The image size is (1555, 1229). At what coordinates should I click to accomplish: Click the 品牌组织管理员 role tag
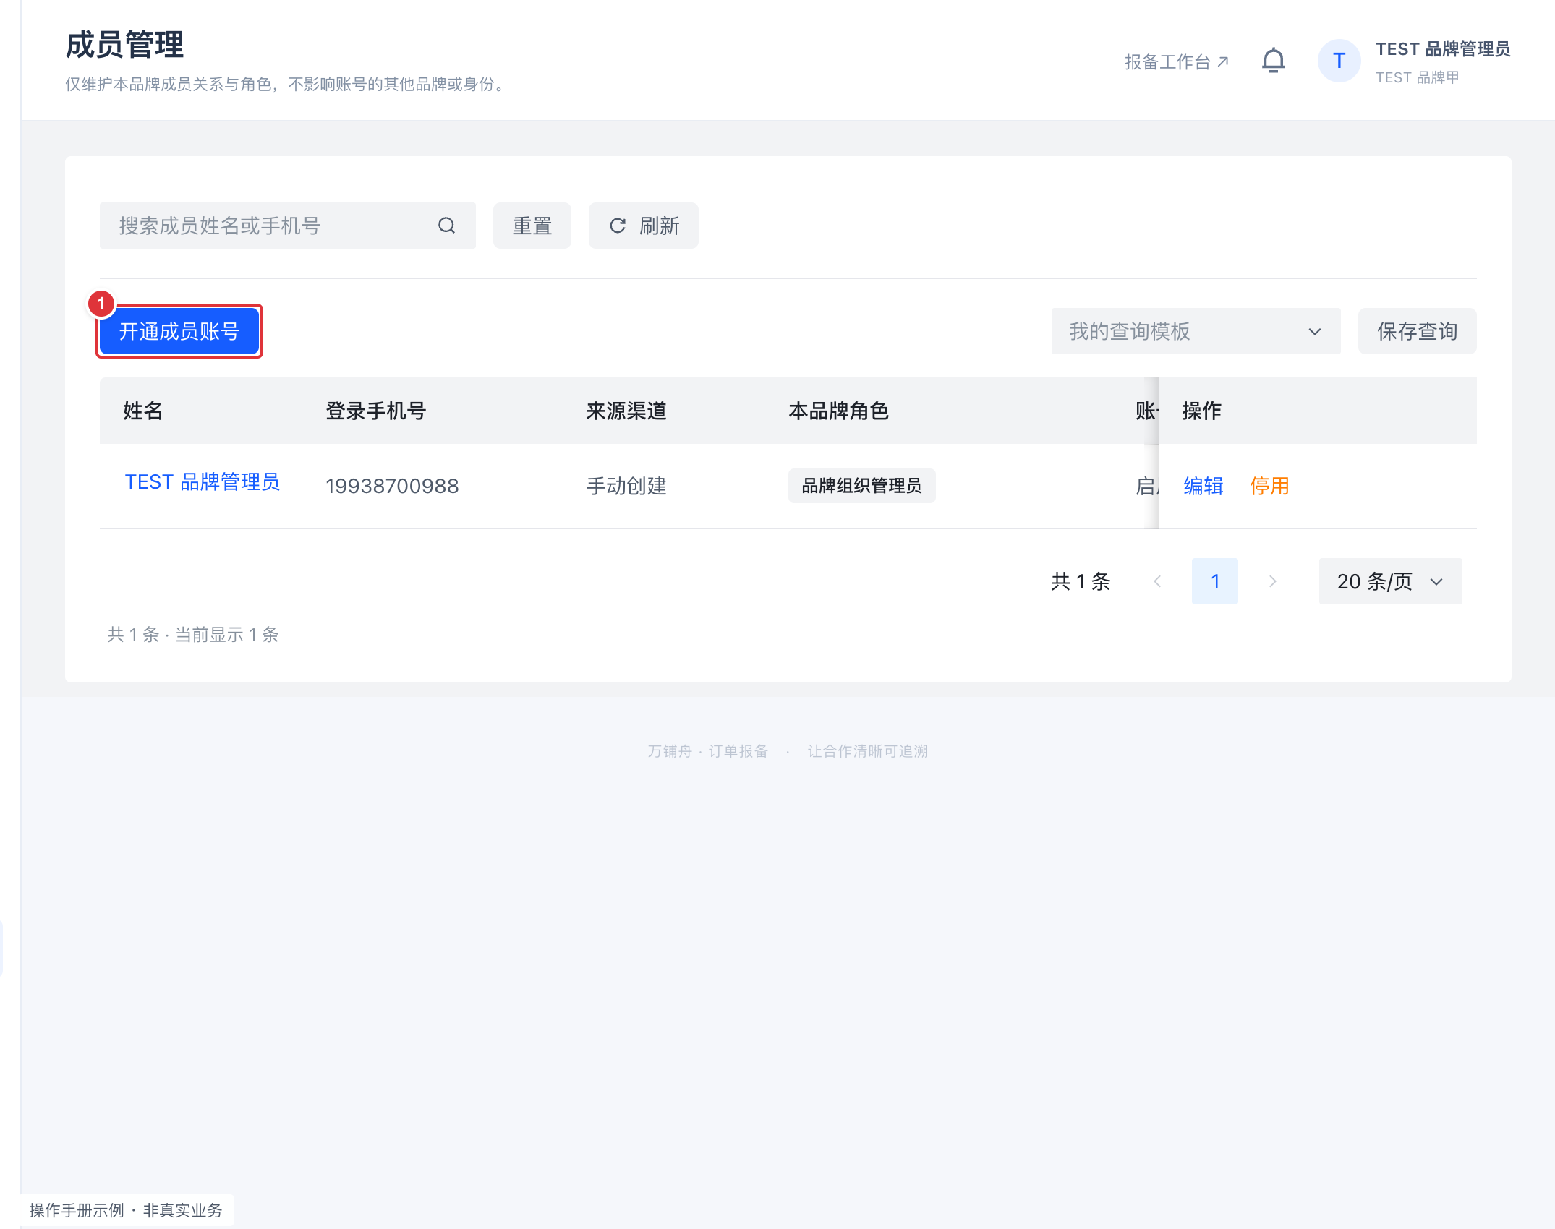point(861,486)
